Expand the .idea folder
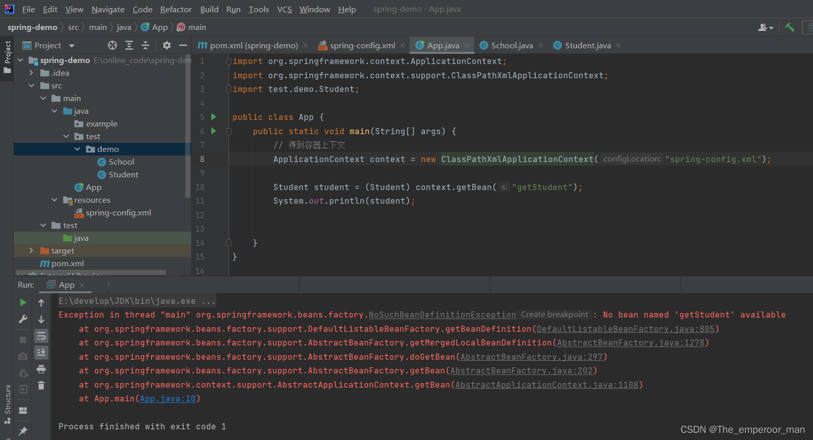 pyautogui.click(x=32, y=73)
